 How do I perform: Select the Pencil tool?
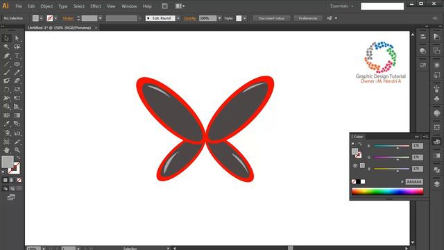(17, 72)
